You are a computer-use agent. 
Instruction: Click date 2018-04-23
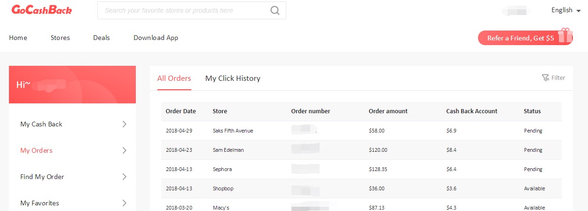pos(179,150)
